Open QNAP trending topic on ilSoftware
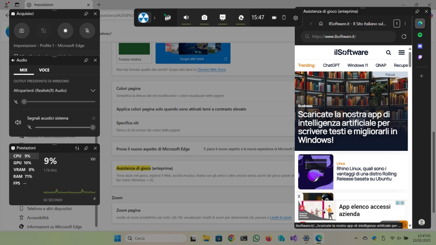The height and width of the screenshot is (245, 436). coord(381,65)
